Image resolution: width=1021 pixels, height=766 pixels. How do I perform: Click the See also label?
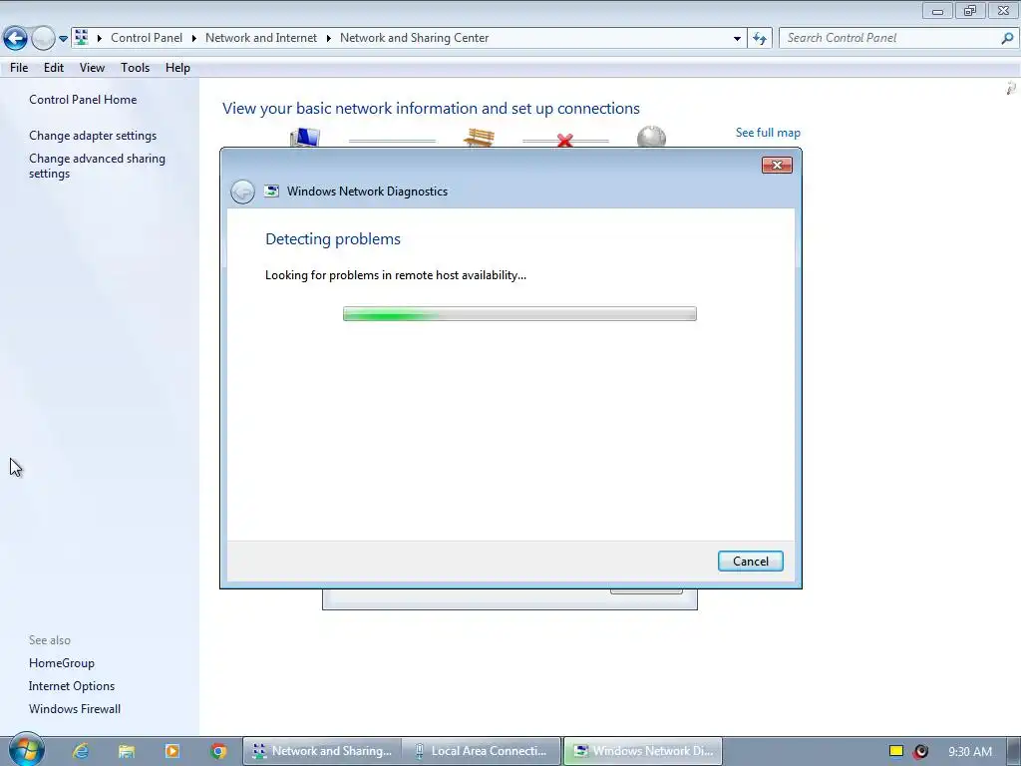click(x=50, y=640)
